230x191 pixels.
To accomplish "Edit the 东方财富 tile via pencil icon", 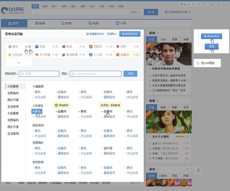I will 53,54.
